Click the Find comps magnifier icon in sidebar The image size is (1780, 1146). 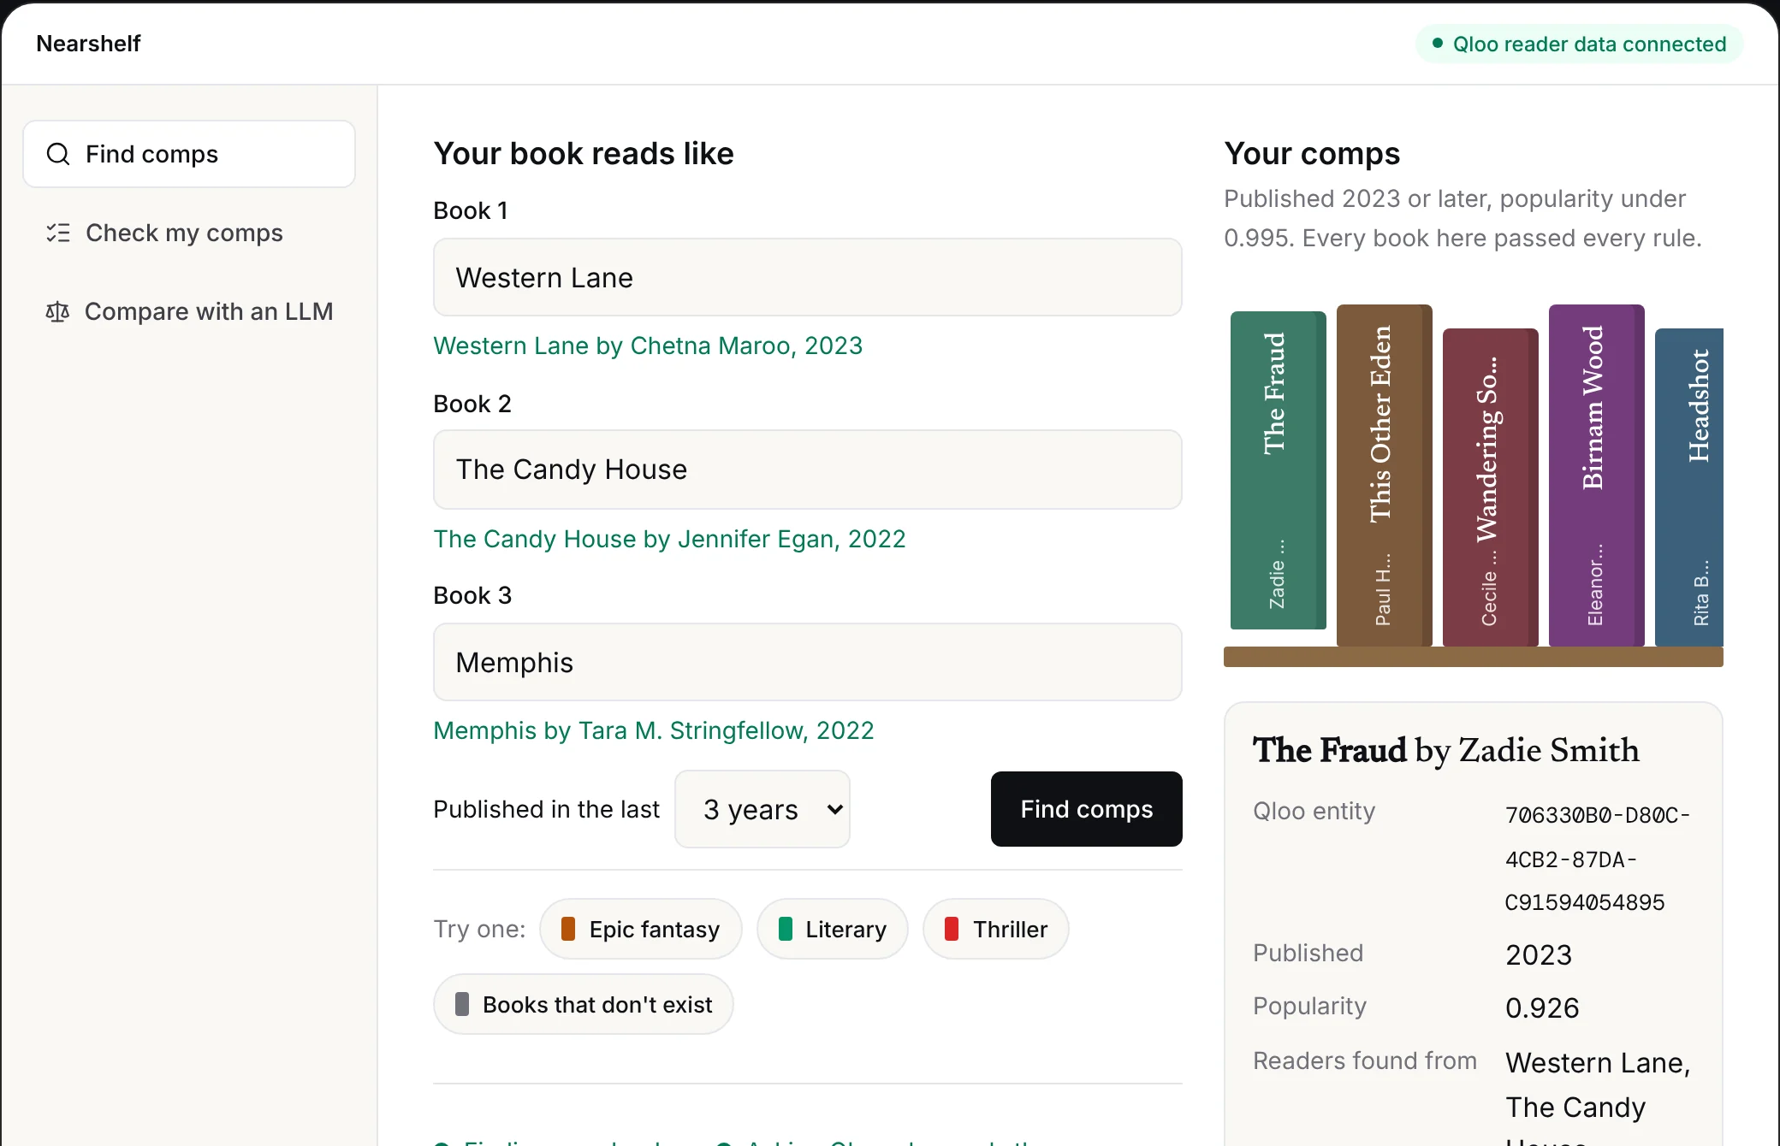[58, 154]
